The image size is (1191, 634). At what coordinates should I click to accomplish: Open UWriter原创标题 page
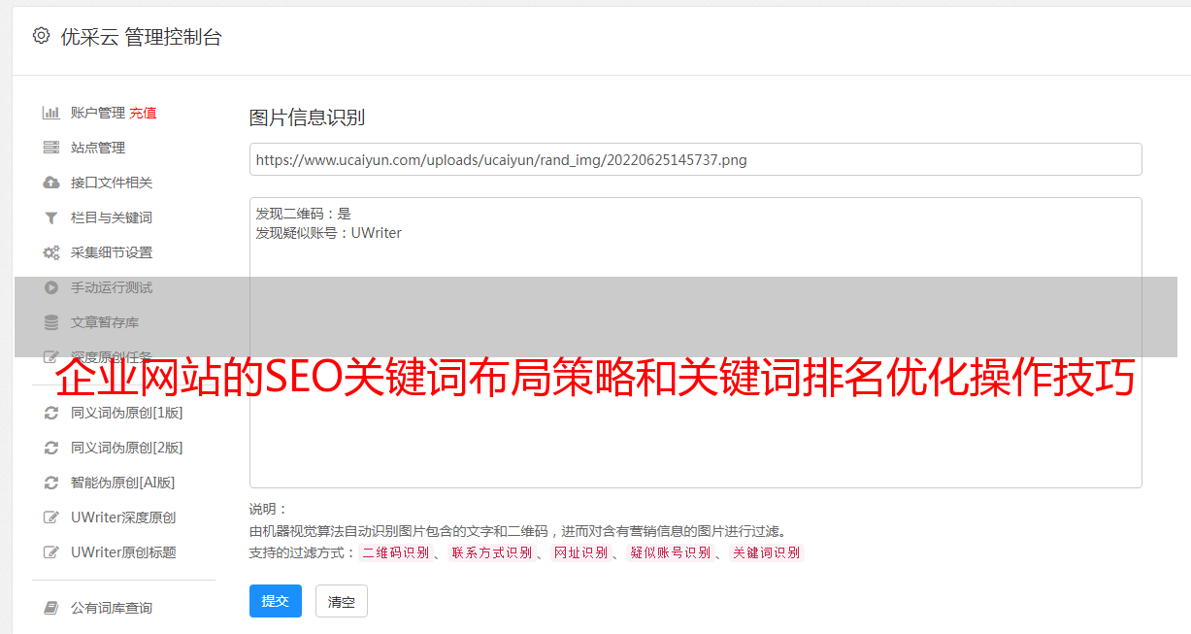point(123,552)
